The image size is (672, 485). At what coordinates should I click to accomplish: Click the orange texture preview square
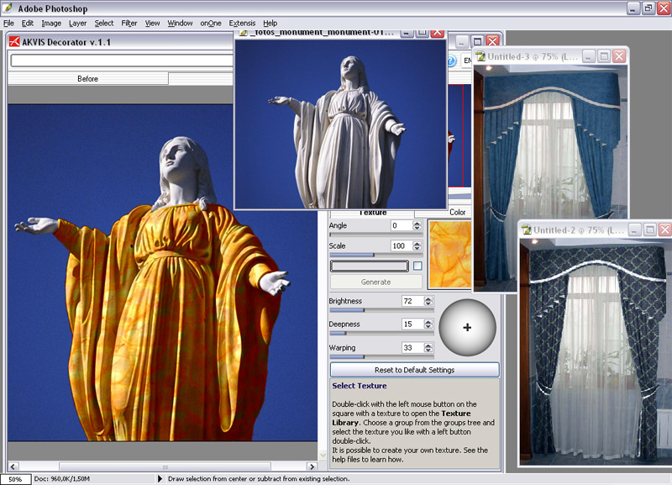pyautogui.click(x=449, y=255)
